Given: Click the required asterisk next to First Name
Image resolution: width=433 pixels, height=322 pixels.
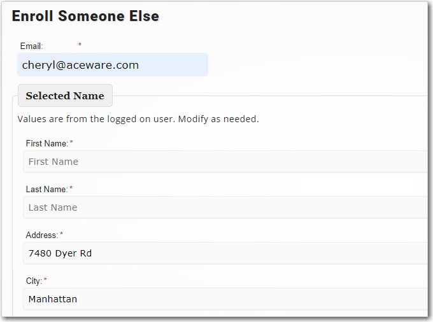Looking at the screenshot, I should point(71,143).
